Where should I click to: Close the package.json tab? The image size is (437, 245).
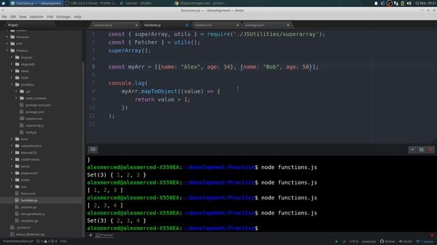pyautogui.click(x=288, y=25)
